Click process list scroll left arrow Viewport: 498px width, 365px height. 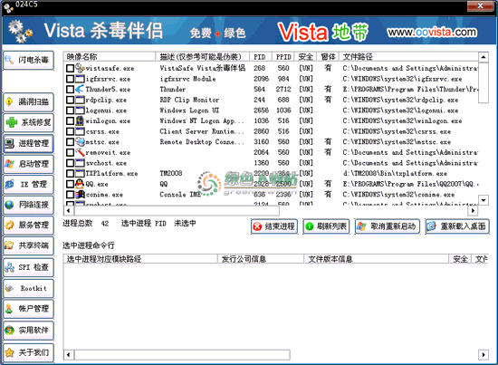tap(69, 210)
